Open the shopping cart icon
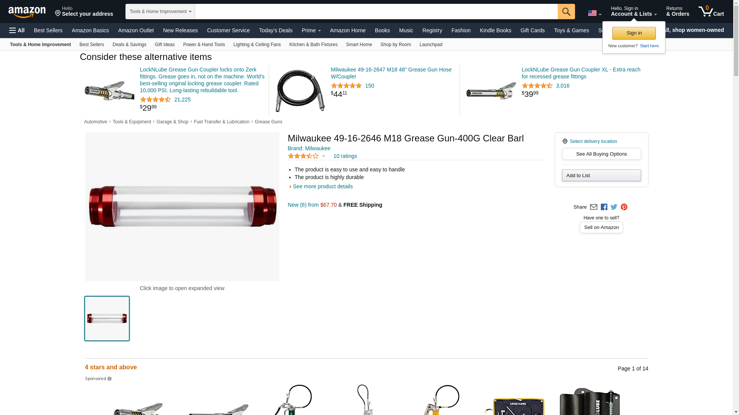The image size is (739, 415). (711, 12)
